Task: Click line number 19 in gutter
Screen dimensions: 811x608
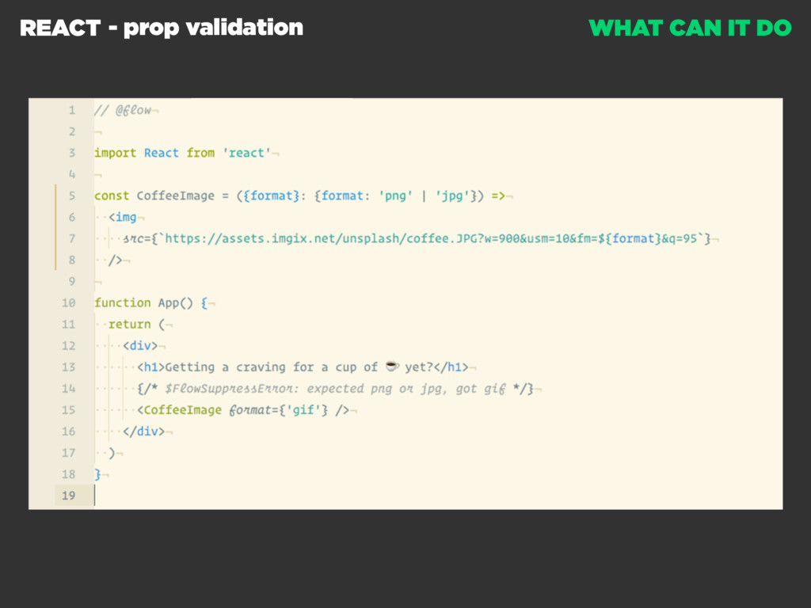Action: click(68, 496)
